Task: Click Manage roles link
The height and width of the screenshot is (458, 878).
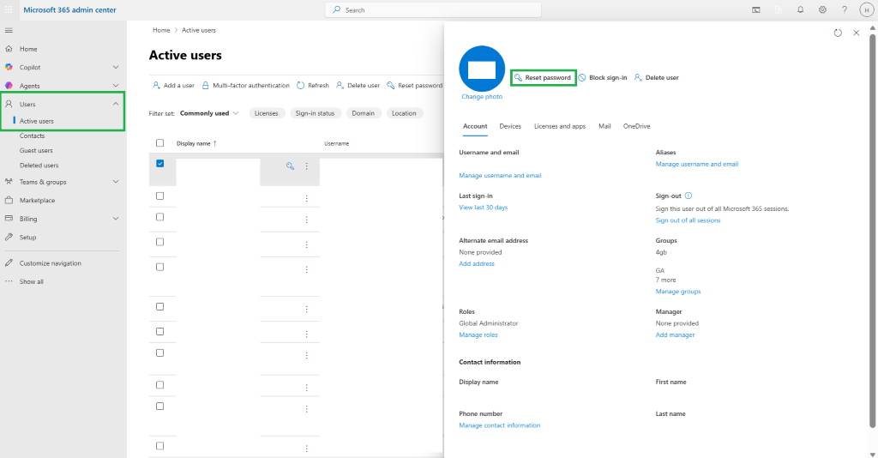Action: tap(478, 334)
